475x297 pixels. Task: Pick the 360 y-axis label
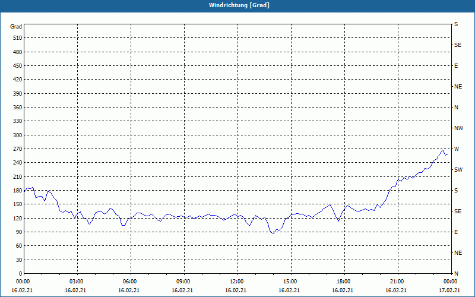[x=18, y=108]
